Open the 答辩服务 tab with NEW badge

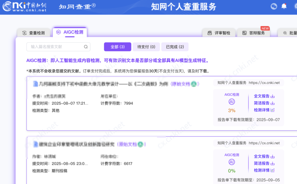pos(253,33)
